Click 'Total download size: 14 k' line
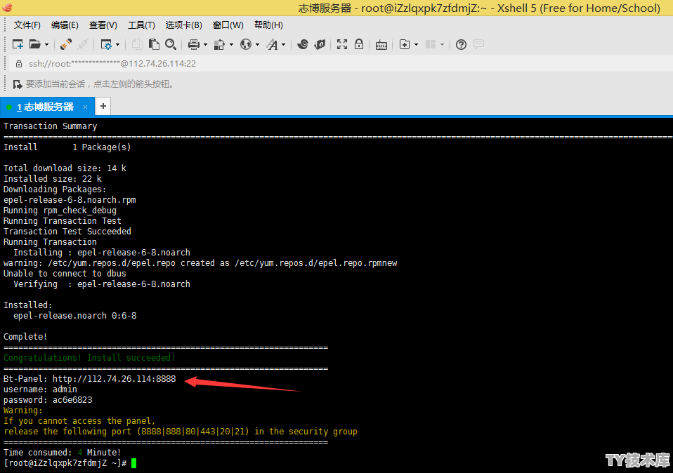This screenshot has height=473, width=673. (x=65, y=168)
